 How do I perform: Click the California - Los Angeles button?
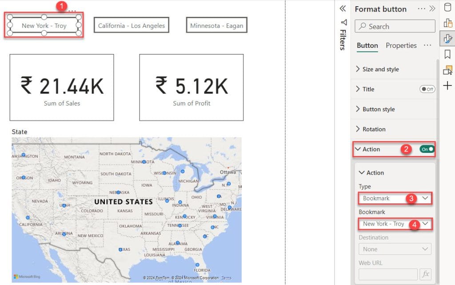click(x=132, y=25)
